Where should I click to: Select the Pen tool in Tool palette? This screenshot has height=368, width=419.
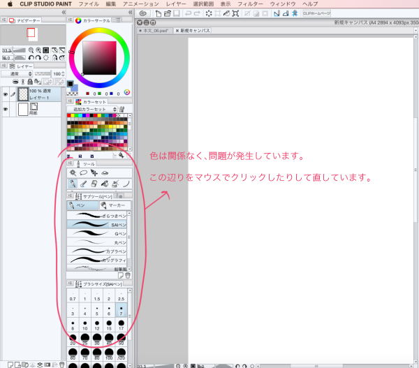pos(72,184)
